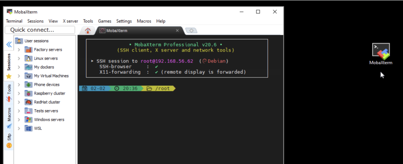Select the Tools vertical sidebar tab
The image size is (403, 164).
click(x=9, y=93)
